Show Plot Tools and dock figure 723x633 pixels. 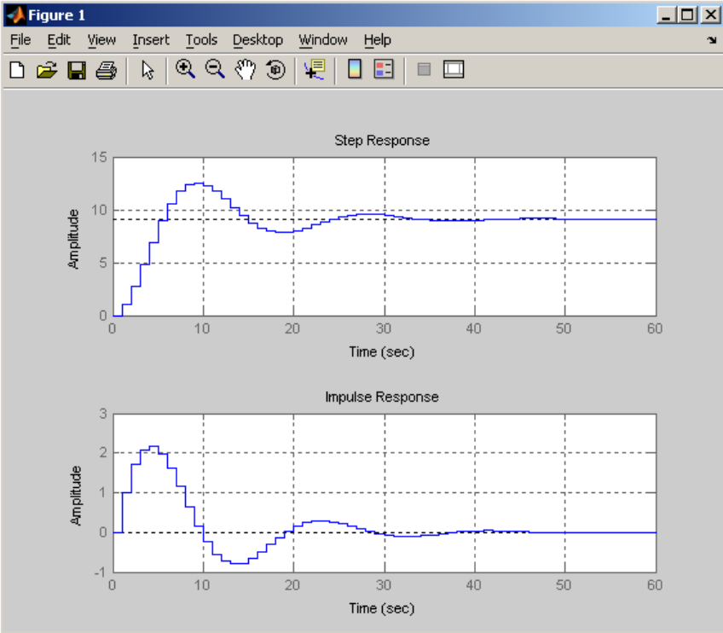click(x=454, y=69)
